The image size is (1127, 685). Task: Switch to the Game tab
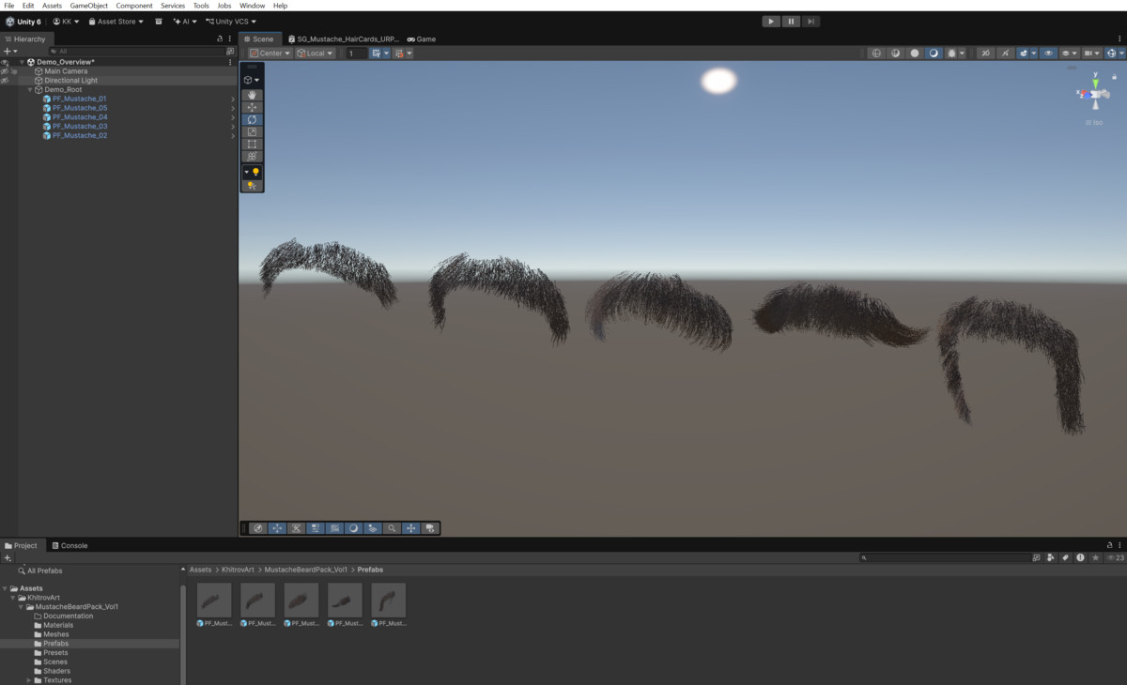422,39
